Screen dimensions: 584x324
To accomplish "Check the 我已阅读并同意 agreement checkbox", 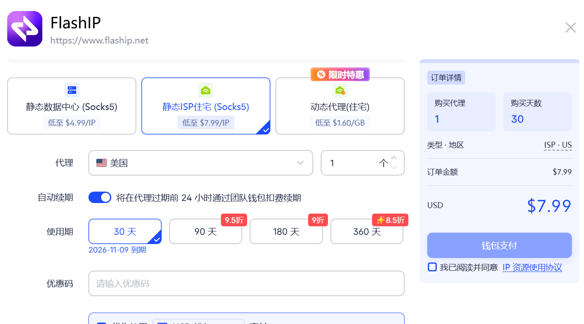I will click(432, 267).
